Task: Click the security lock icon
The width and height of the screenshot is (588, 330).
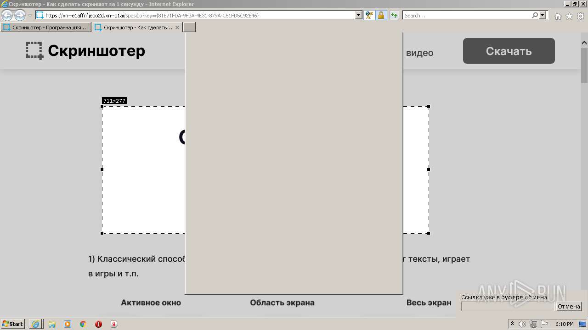Action: click(381, 16)
